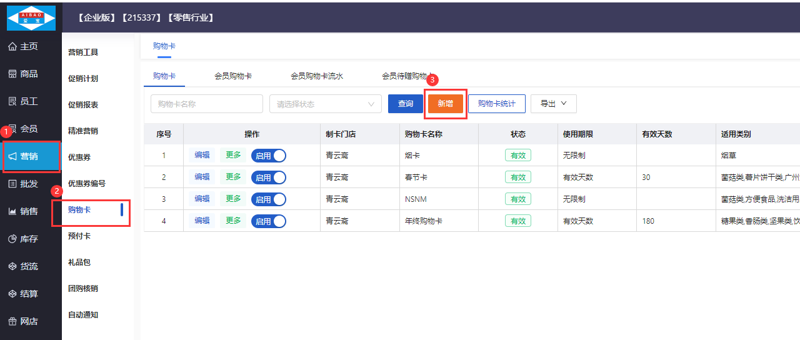Switch to the 会员购物卡流水 tab
The image size is (800, 340).
click(317, 76)
